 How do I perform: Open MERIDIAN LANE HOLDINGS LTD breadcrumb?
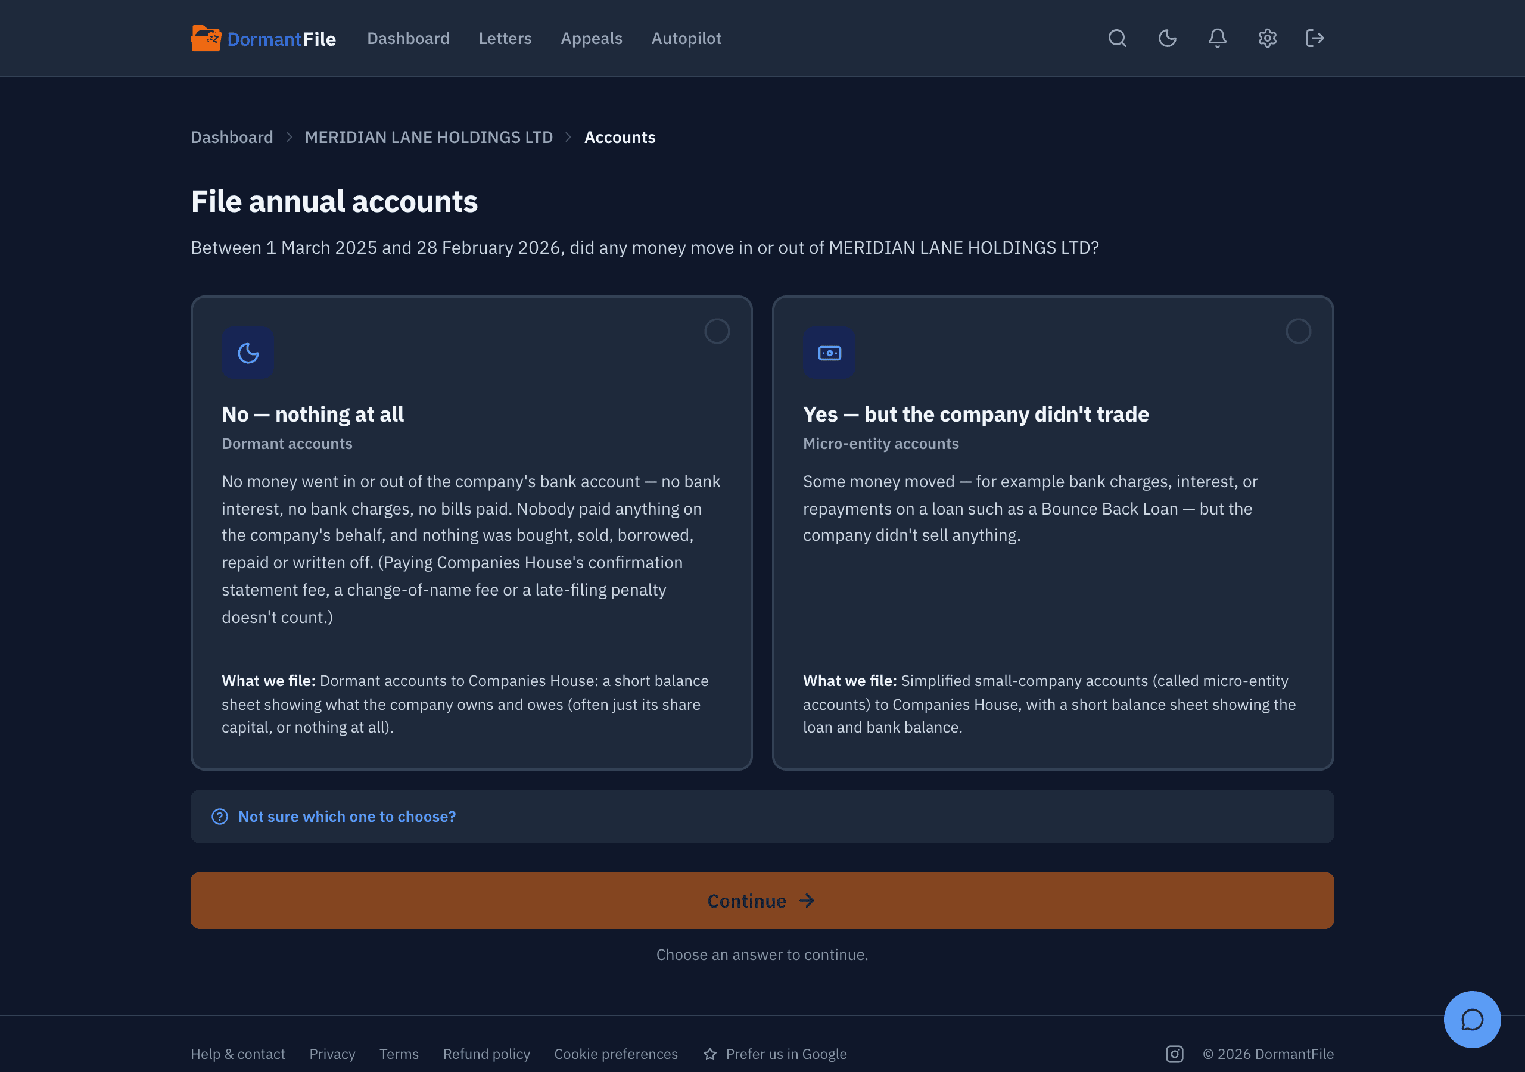(x=428, y=138)
